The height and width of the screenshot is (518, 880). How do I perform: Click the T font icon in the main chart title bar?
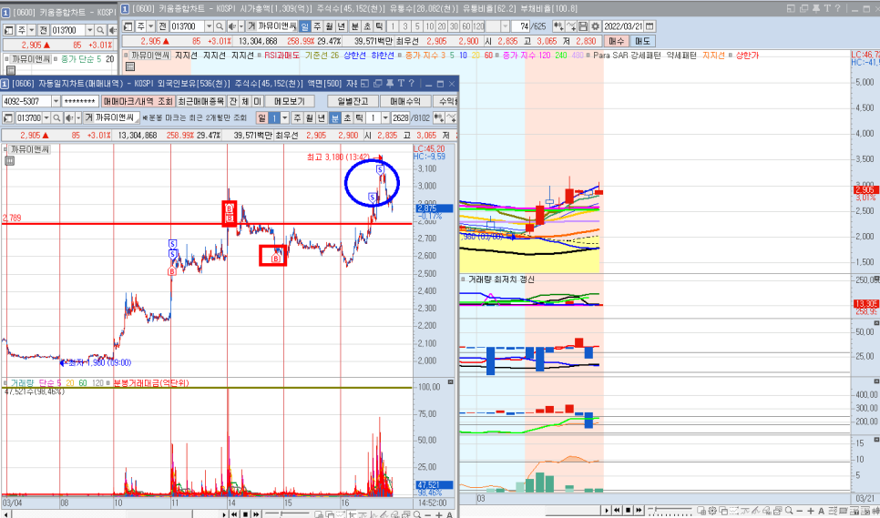828,8
